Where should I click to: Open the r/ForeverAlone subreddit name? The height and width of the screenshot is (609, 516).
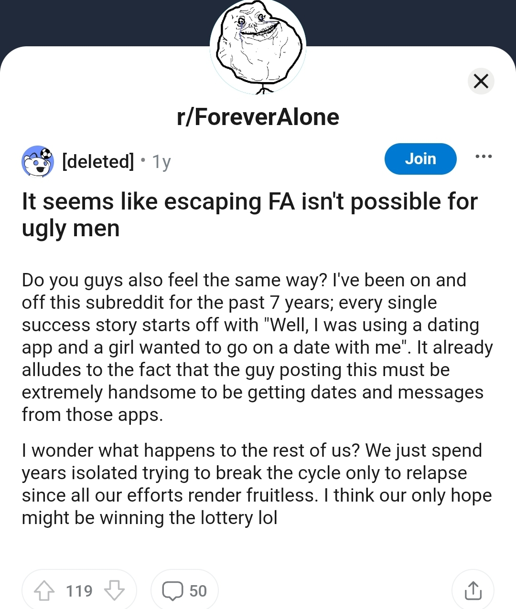coord(258,117)
